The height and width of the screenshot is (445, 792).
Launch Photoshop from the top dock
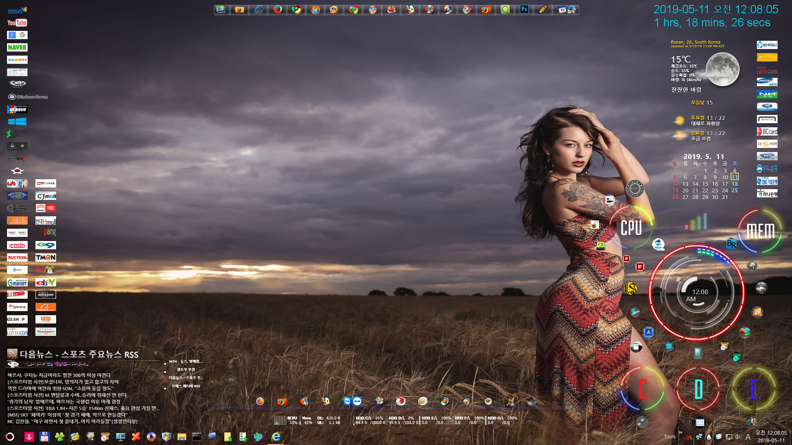pos(524,9)
